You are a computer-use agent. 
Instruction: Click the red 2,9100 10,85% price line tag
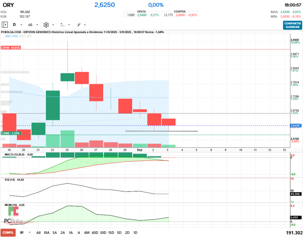[x=11, y=48]
